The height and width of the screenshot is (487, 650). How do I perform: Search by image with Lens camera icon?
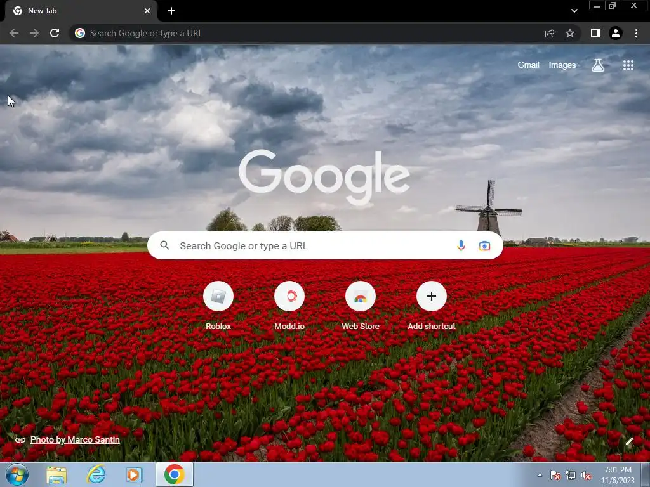(484, 245)
